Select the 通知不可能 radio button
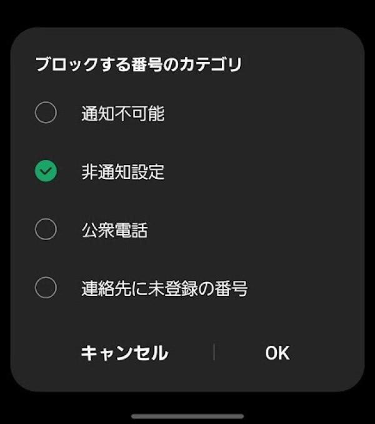The image size is (375, 424). [x=46, y=113]
